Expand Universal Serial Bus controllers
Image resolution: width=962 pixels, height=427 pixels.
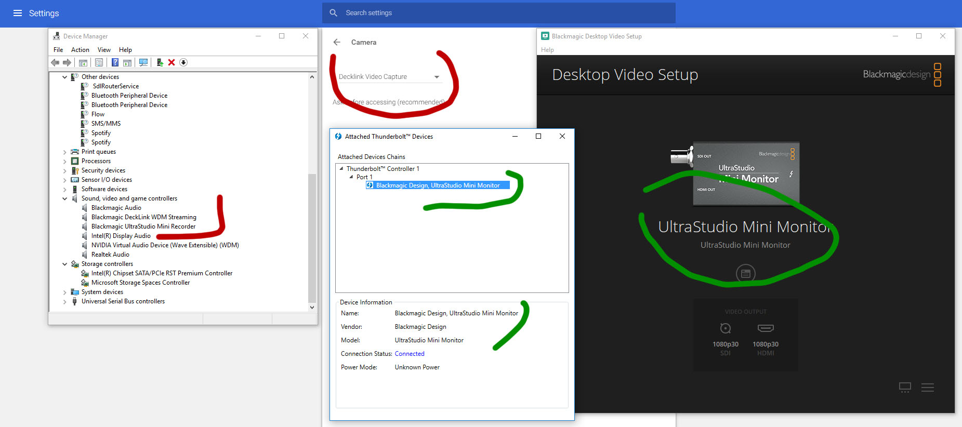65,302
